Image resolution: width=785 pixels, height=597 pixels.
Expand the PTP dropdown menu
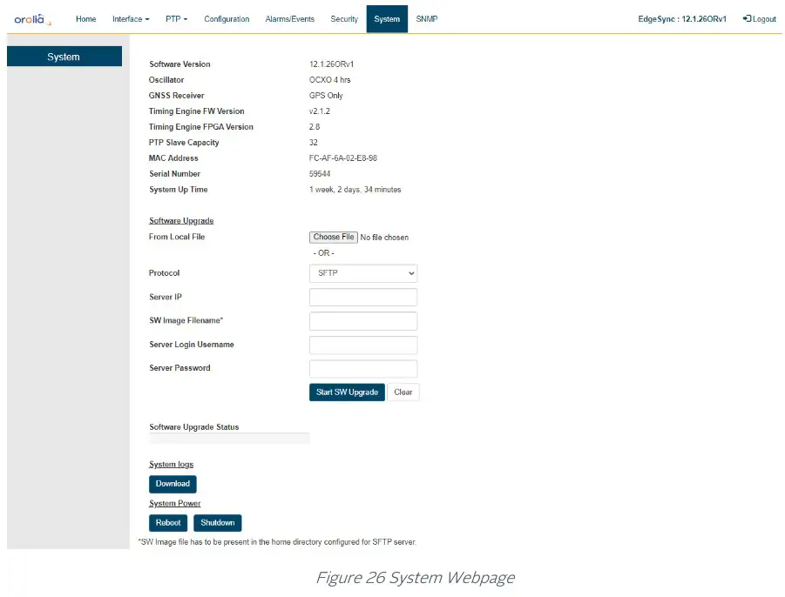(176, 19)
